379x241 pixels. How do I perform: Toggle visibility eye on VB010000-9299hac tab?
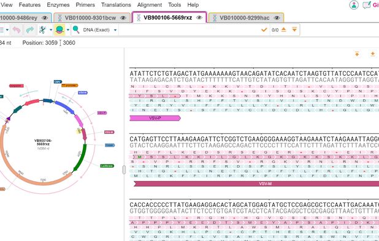coord(277,18)
